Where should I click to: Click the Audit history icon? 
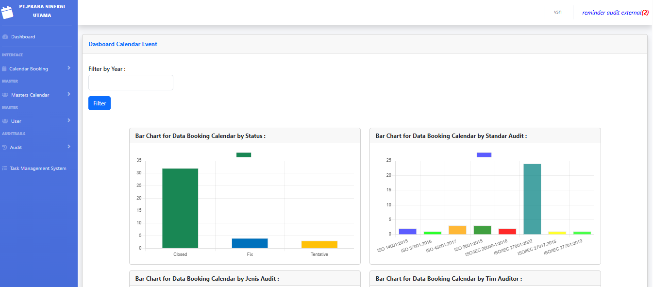4,147
